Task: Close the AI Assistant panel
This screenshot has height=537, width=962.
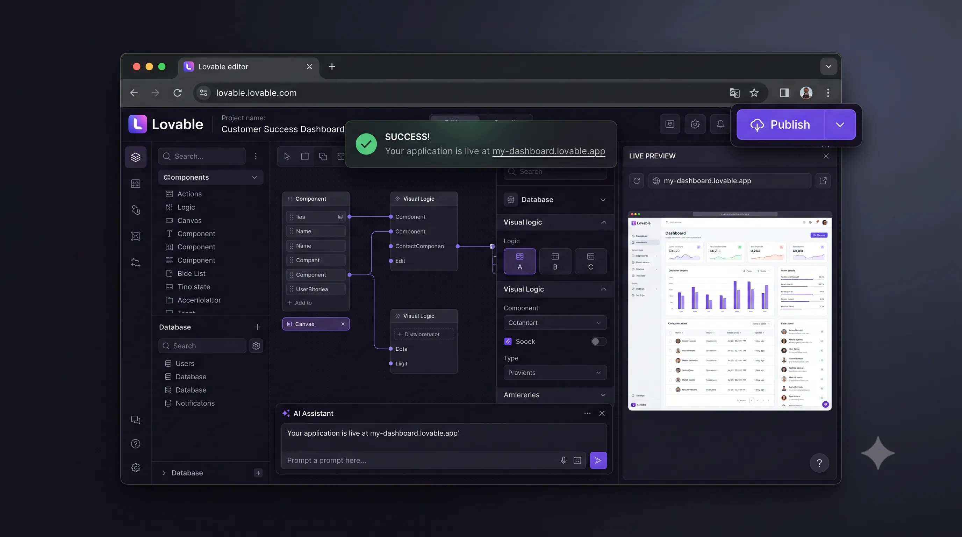Action: (602, 413)
